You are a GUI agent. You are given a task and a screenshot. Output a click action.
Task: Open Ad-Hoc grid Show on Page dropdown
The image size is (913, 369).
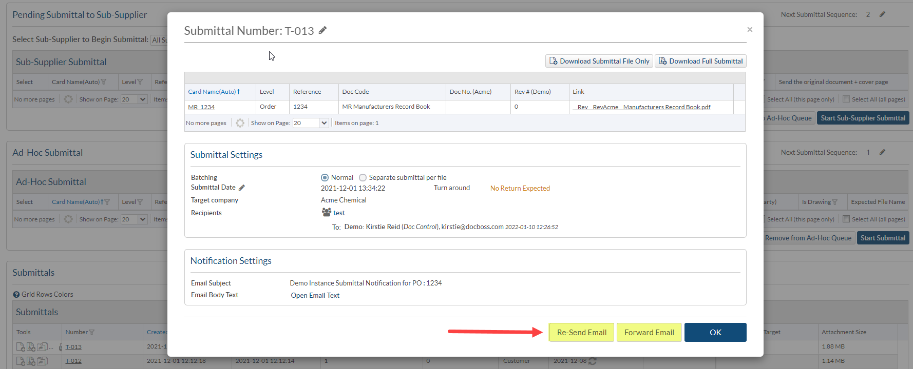(x=143, y=219)
